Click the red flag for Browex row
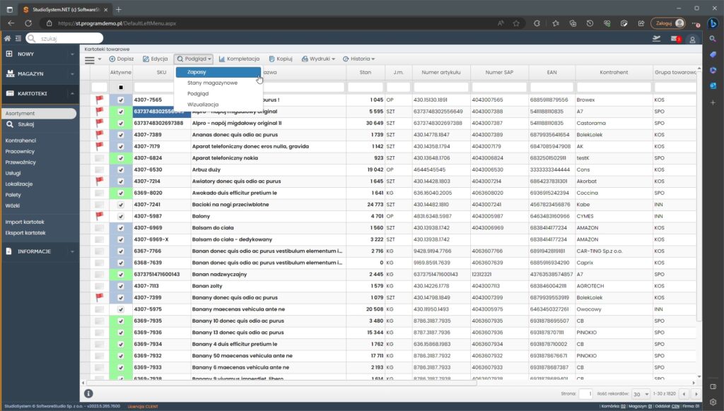Screen dimensions: 724x411 pyautogui.click(x=100, y=100)
